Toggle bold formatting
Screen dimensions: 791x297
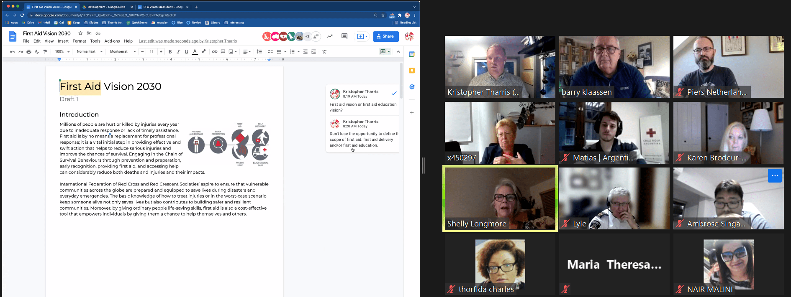(170, 52)
